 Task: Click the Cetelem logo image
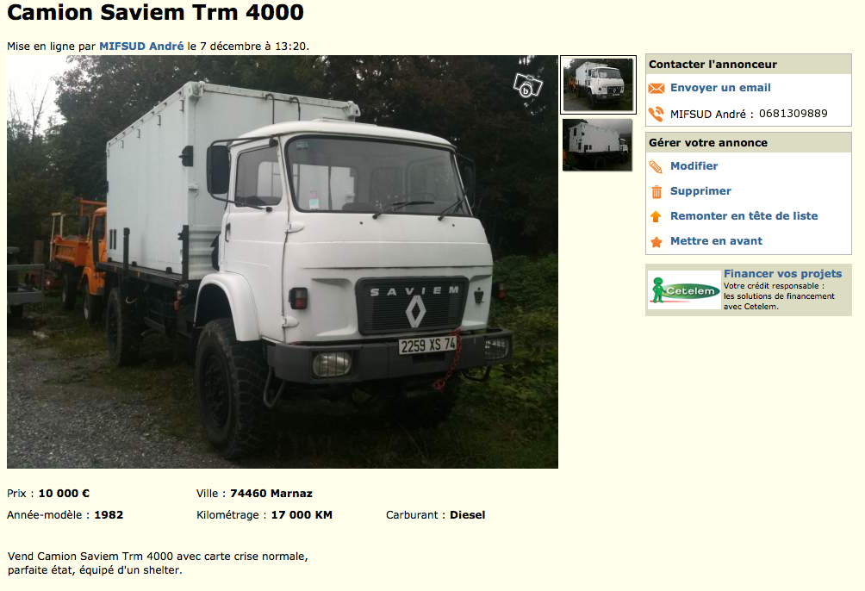click(x=684, y=290)
